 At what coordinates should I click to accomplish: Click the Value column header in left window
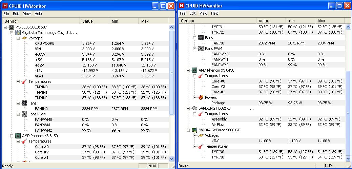(95, 21)
